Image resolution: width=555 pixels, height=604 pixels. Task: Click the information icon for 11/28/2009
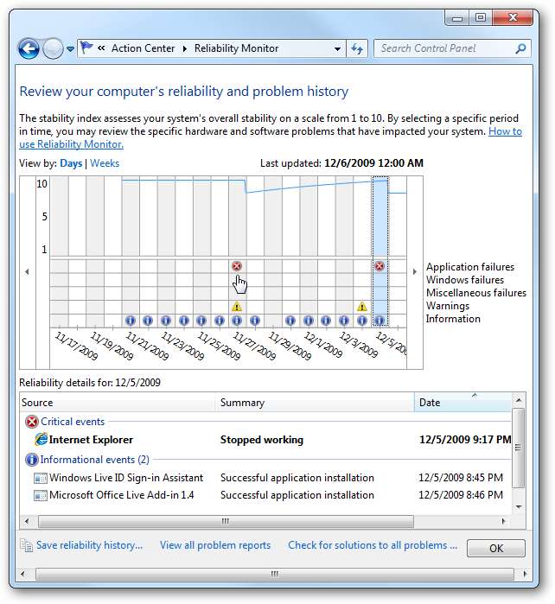pos(255,321)
